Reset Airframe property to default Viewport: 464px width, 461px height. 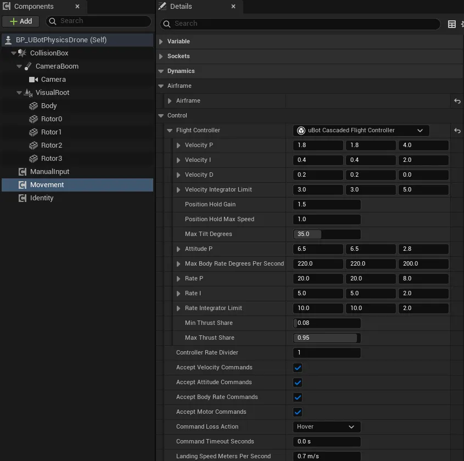[x=457, y=101]
